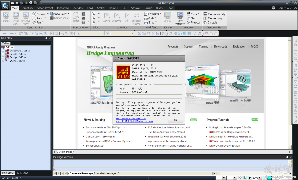
Task: Click the settings gear beside Help
Action: point(274,8)
